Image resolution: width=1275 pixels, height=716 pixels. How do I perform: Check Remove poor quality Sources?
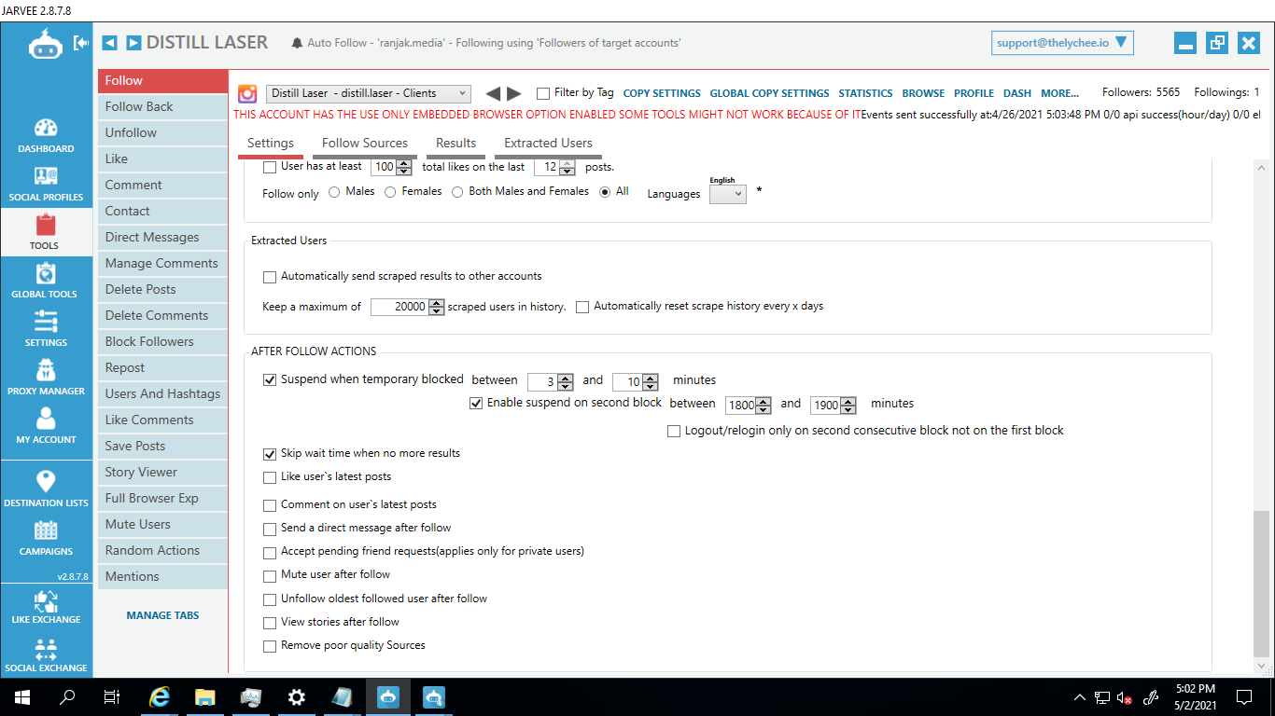point(270,646)
